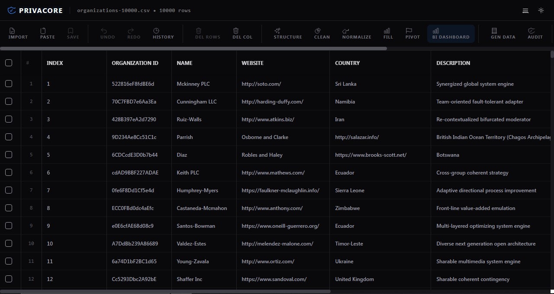Click the Organization ID column header
Viewport: 554px width, 294px height.
click(x=135, y=63)
